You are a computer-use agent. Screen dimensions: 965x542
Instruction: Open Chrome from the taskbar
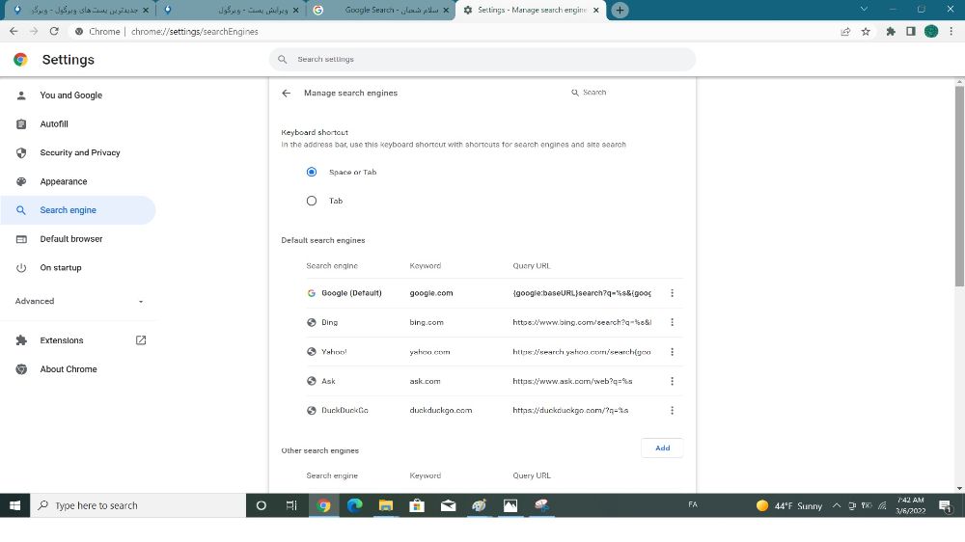pos(323,505)
